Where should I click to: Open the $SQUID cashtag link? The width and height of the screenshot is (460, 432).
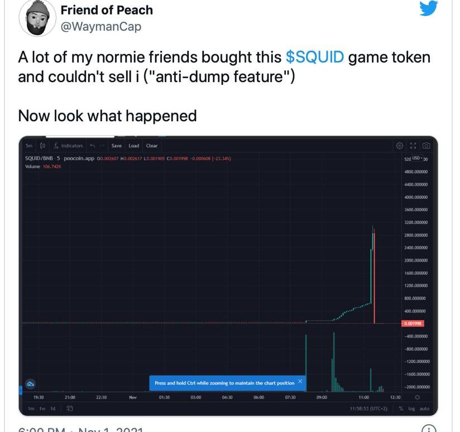coord(315,57)
